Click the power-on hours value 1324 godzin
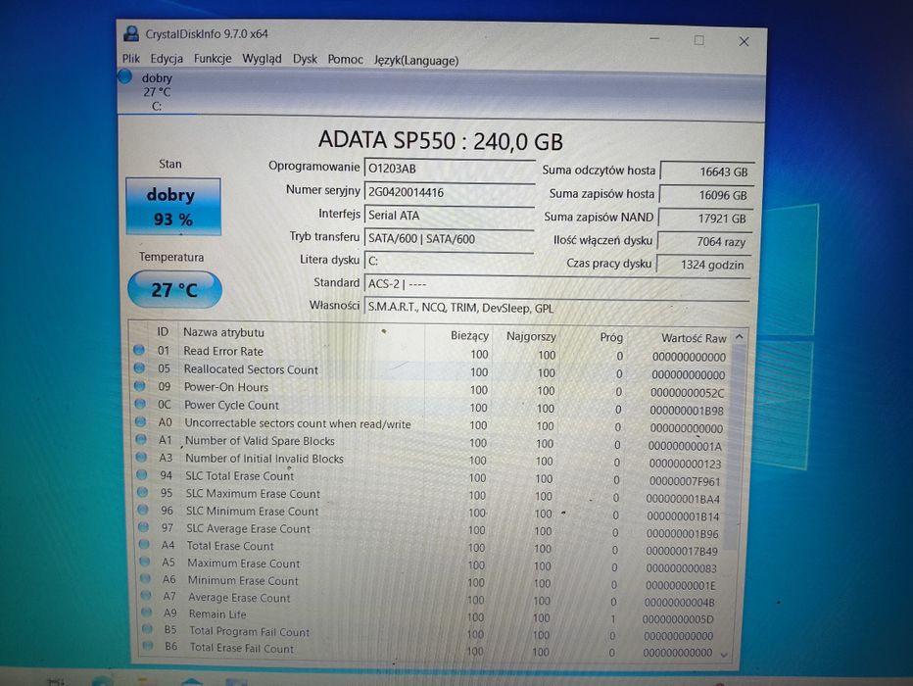 (703, 265)
